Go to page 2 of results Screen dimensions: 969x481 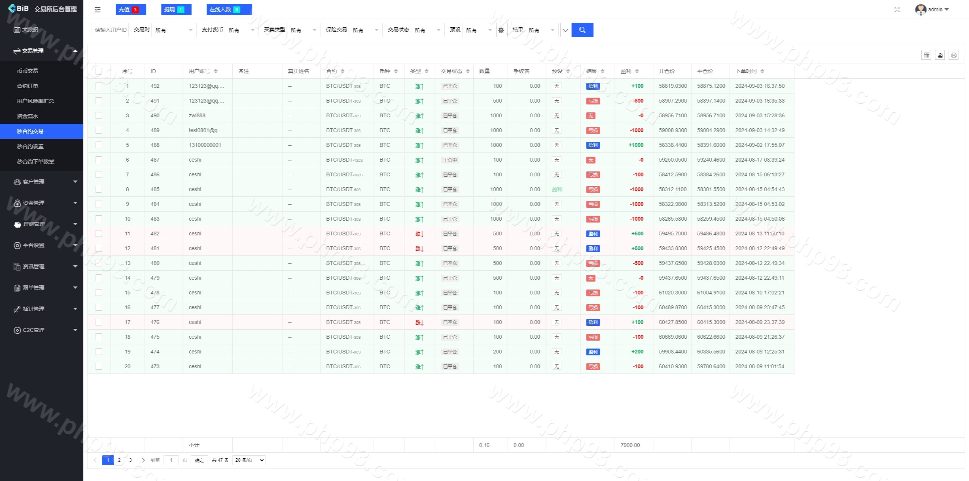119,460
